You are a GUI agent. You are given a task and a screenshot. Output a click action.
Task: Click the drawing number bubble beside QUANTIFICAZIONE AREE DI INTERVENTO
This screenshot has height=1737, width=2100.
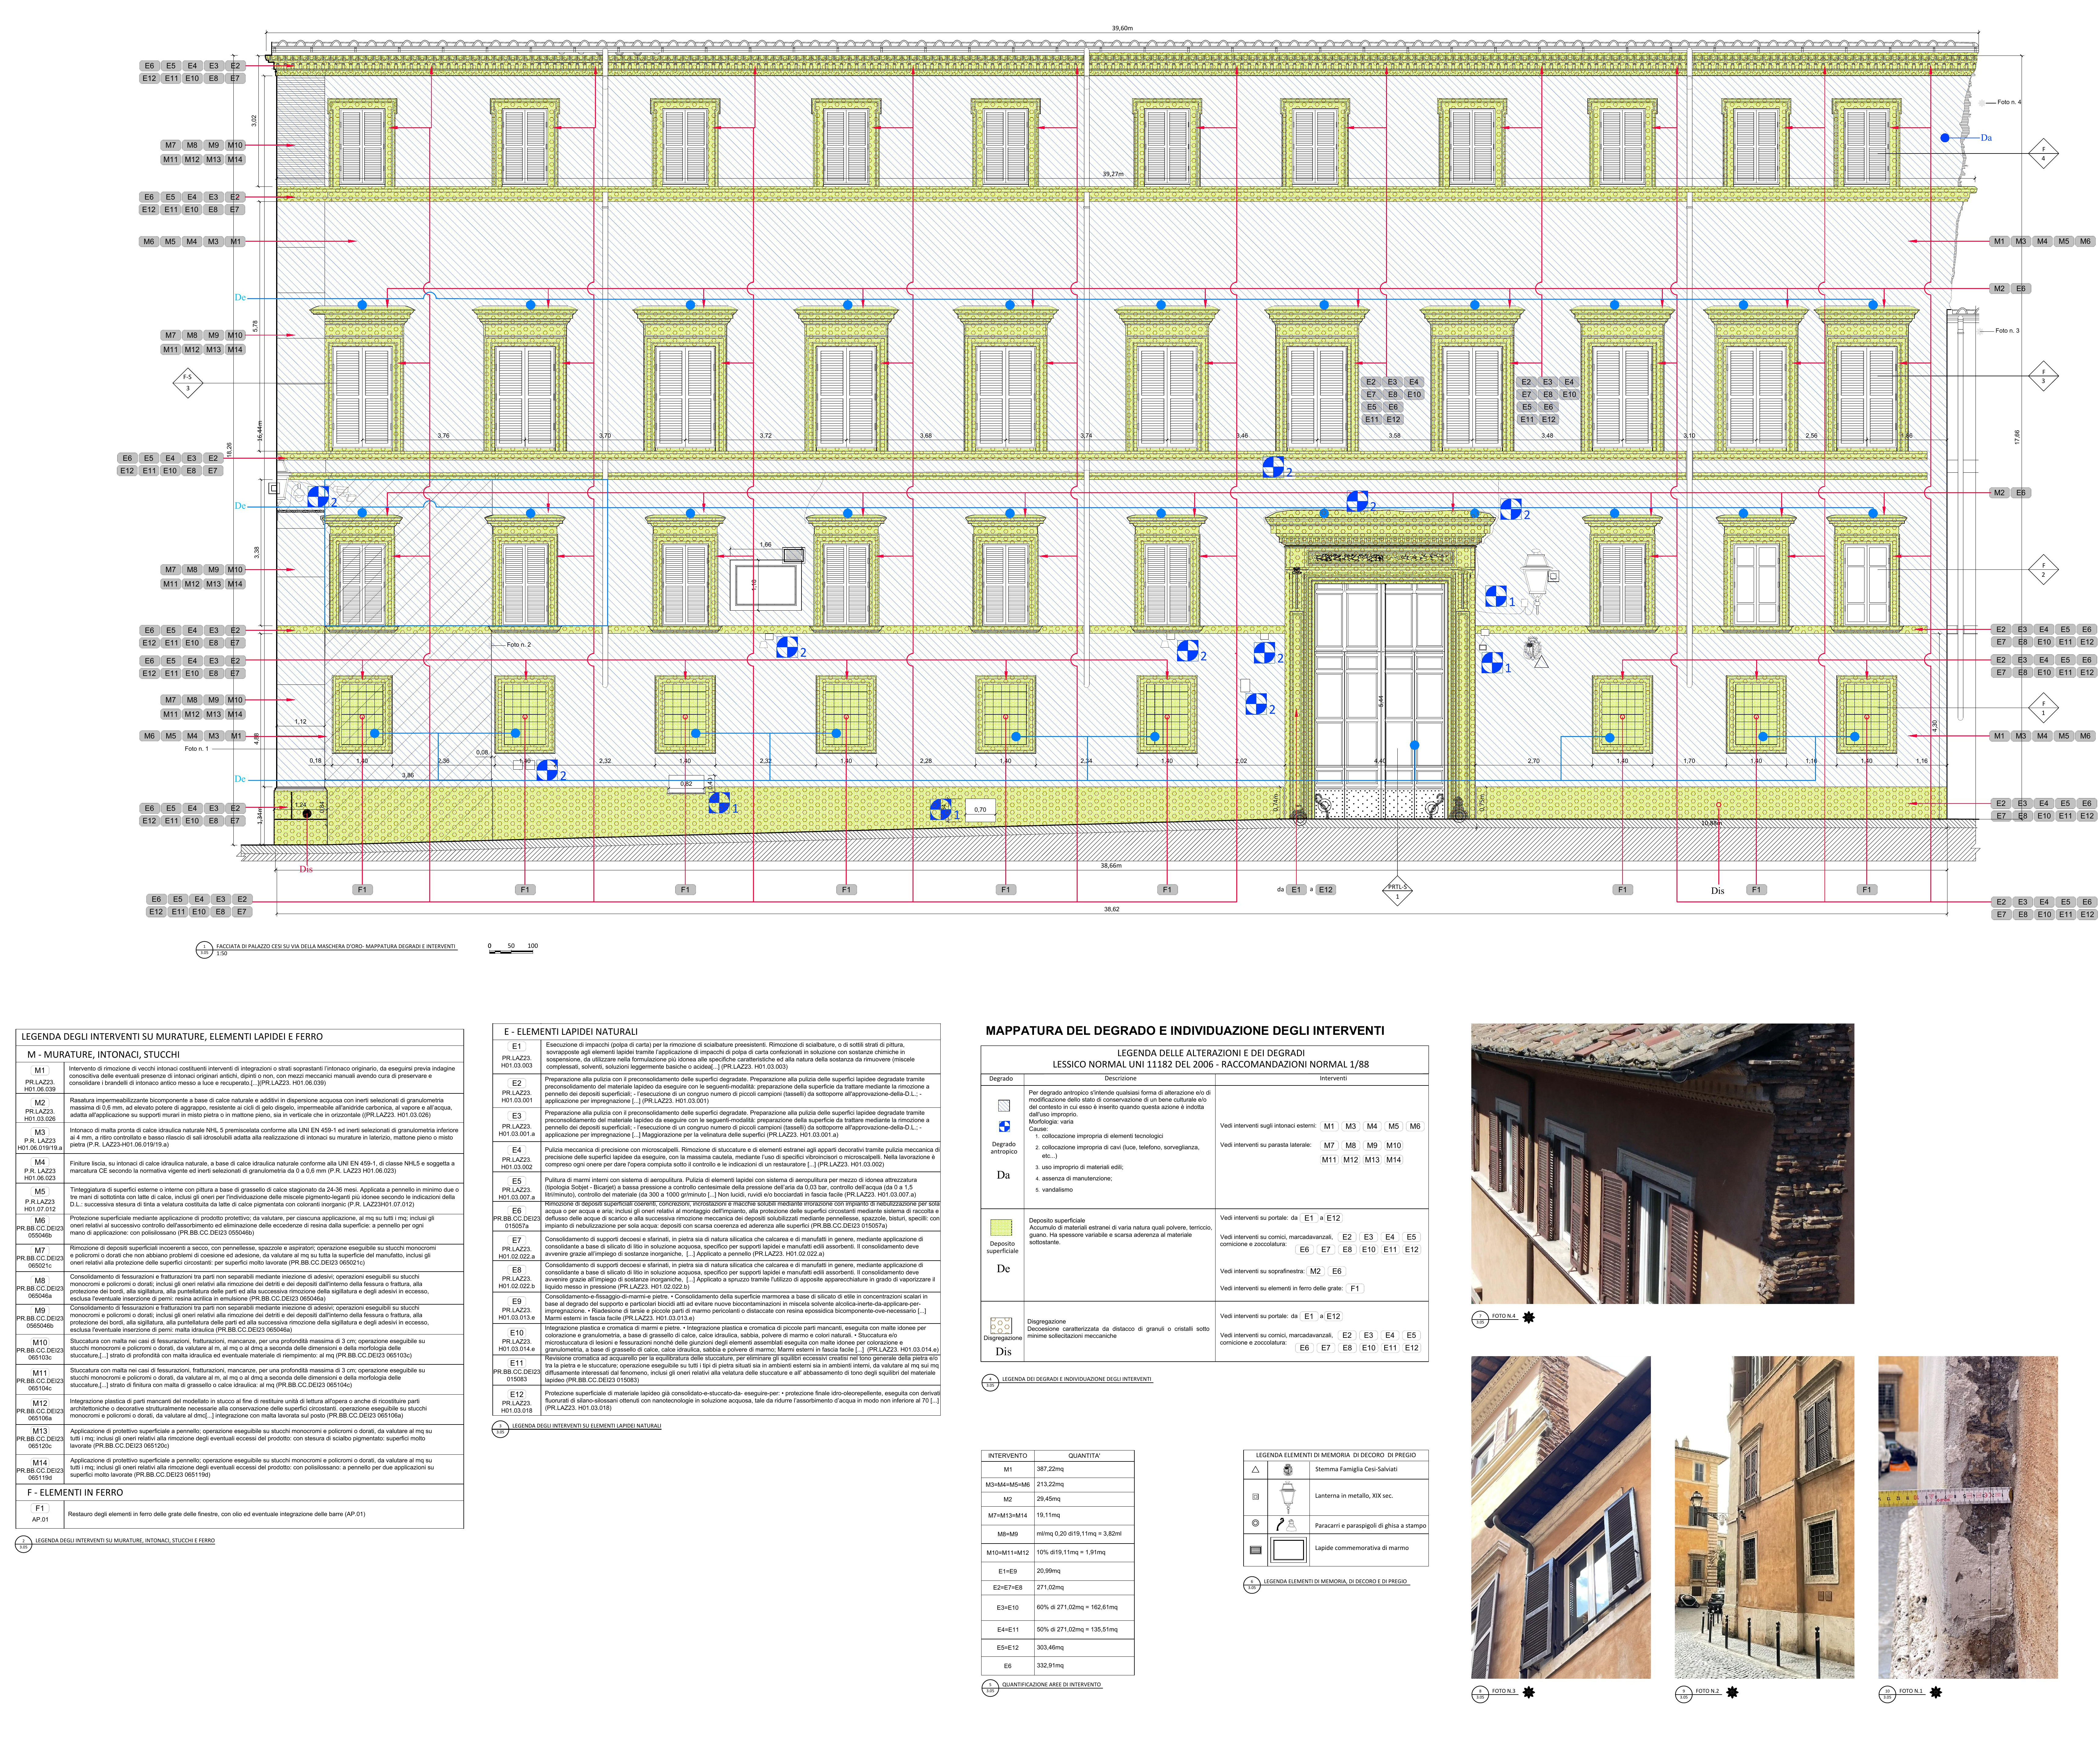click(x=990, y=1688)
